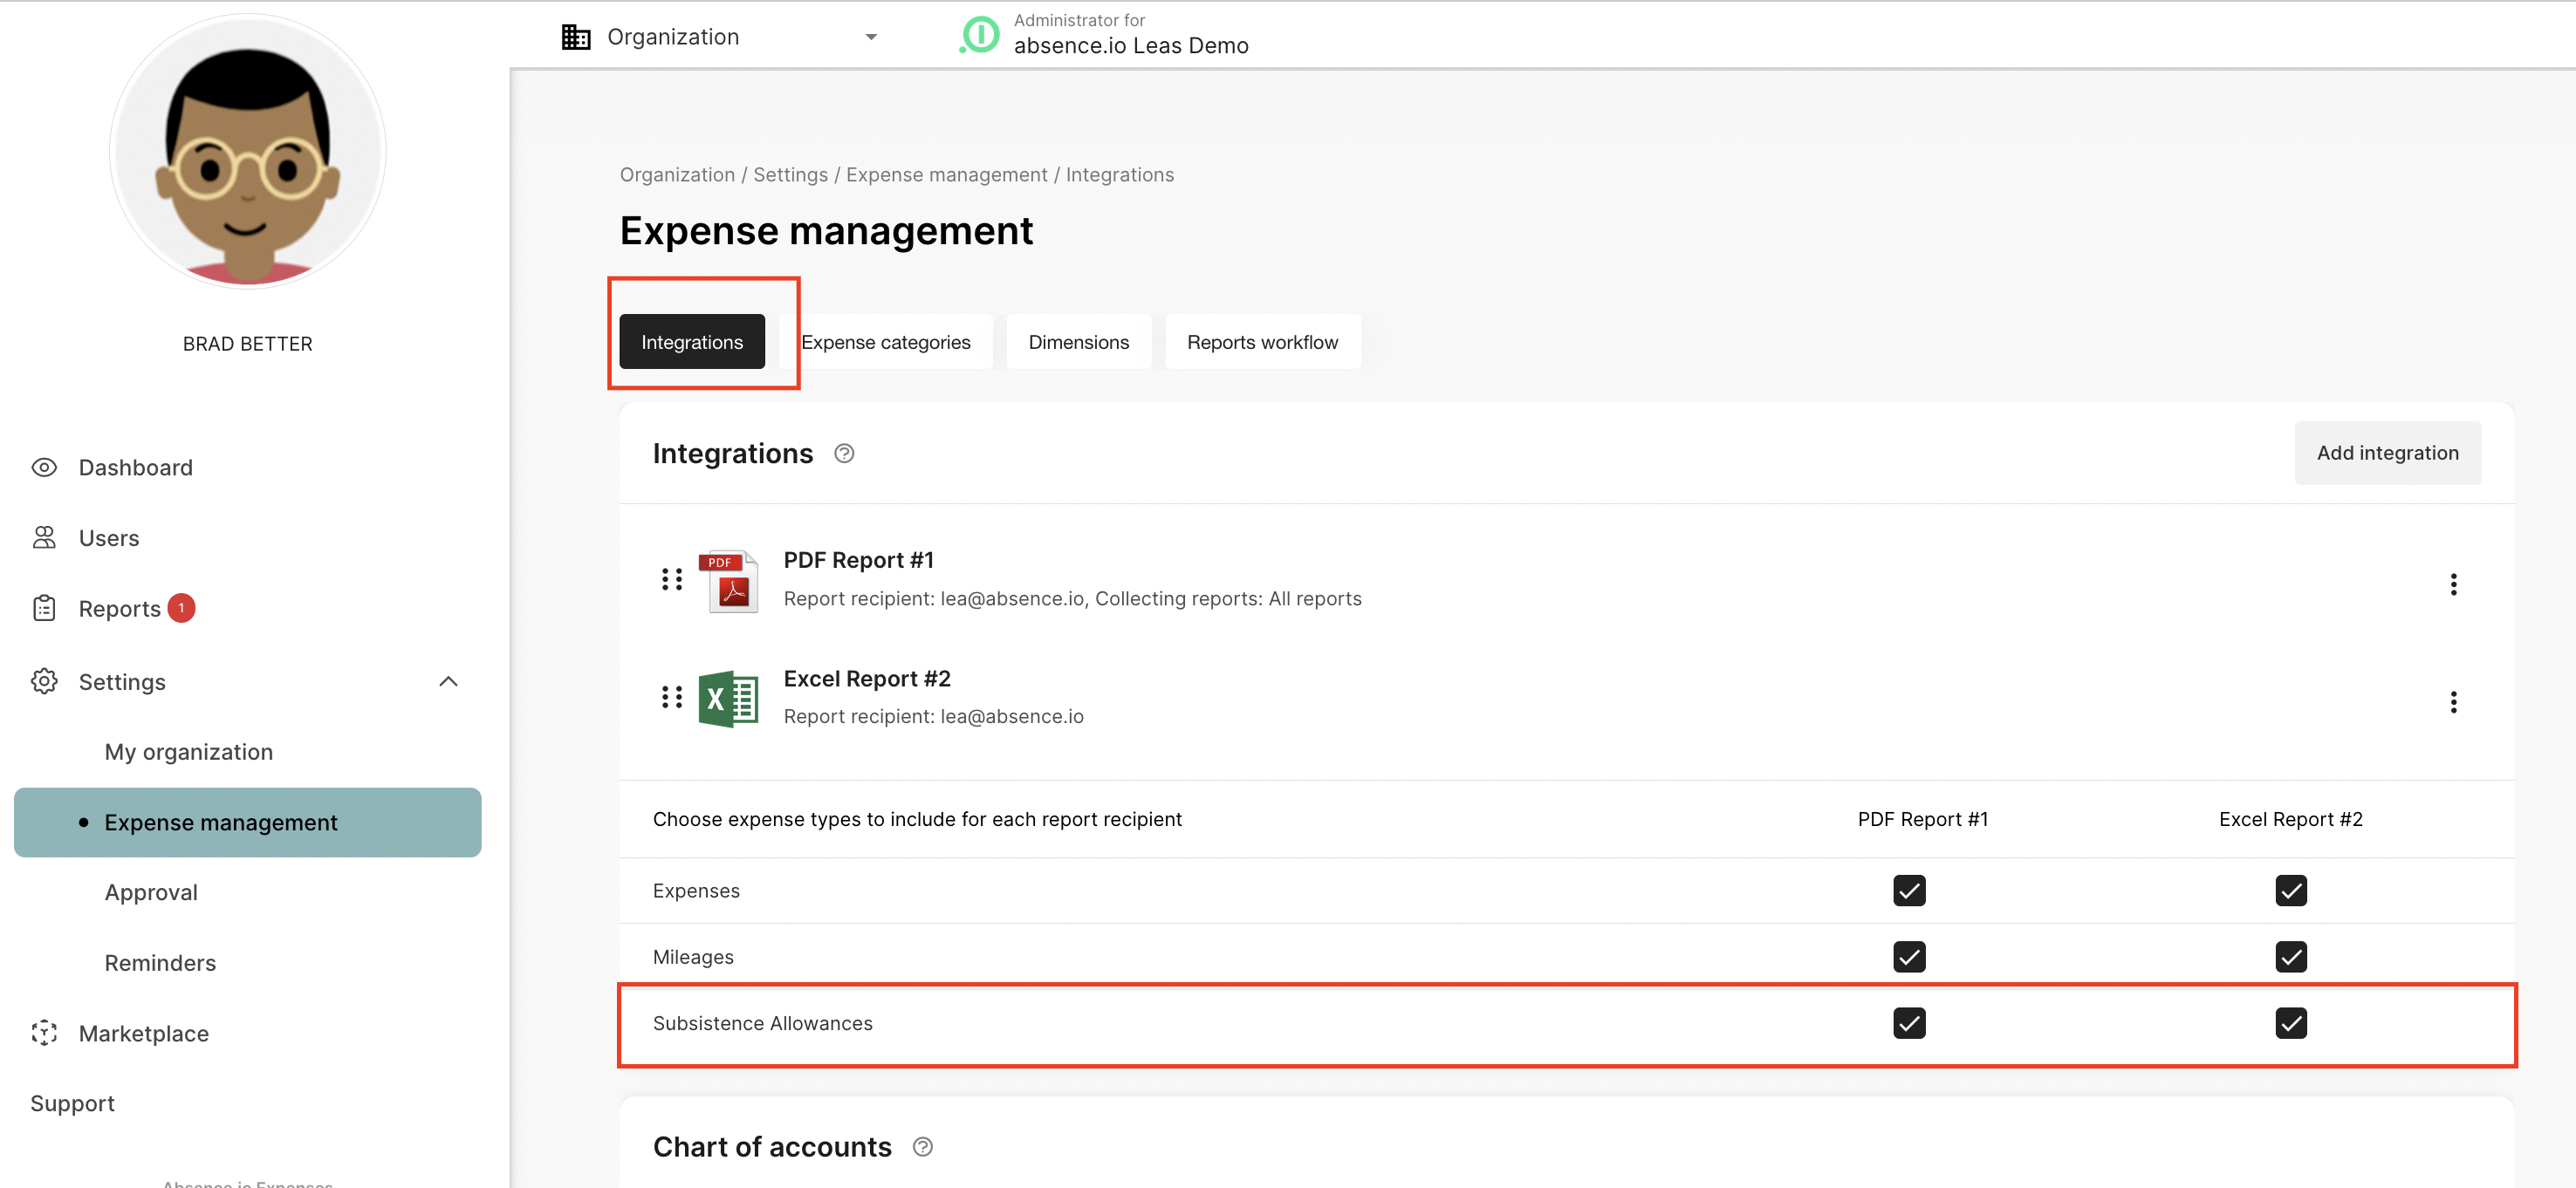Grab the Excel Report #2 drag handle
2576x1188 pixels.
click(x=671, y=698)
